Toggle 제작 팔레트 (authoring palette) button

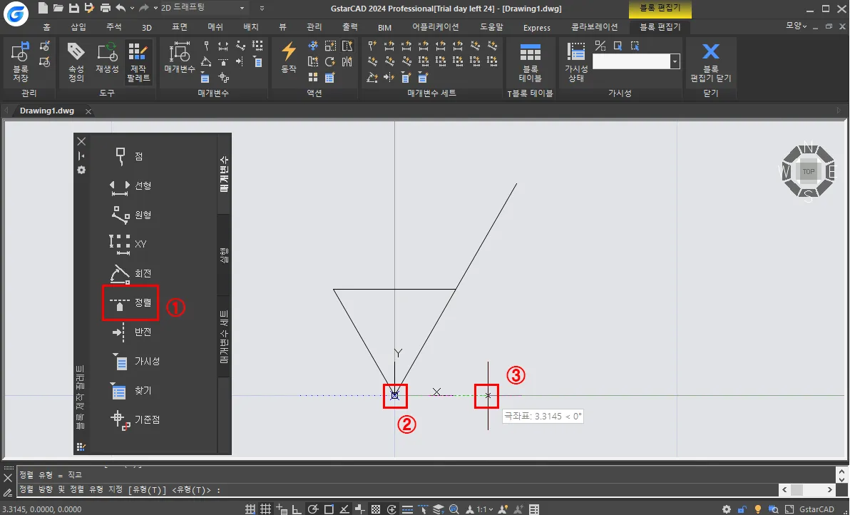coord(138,61)
